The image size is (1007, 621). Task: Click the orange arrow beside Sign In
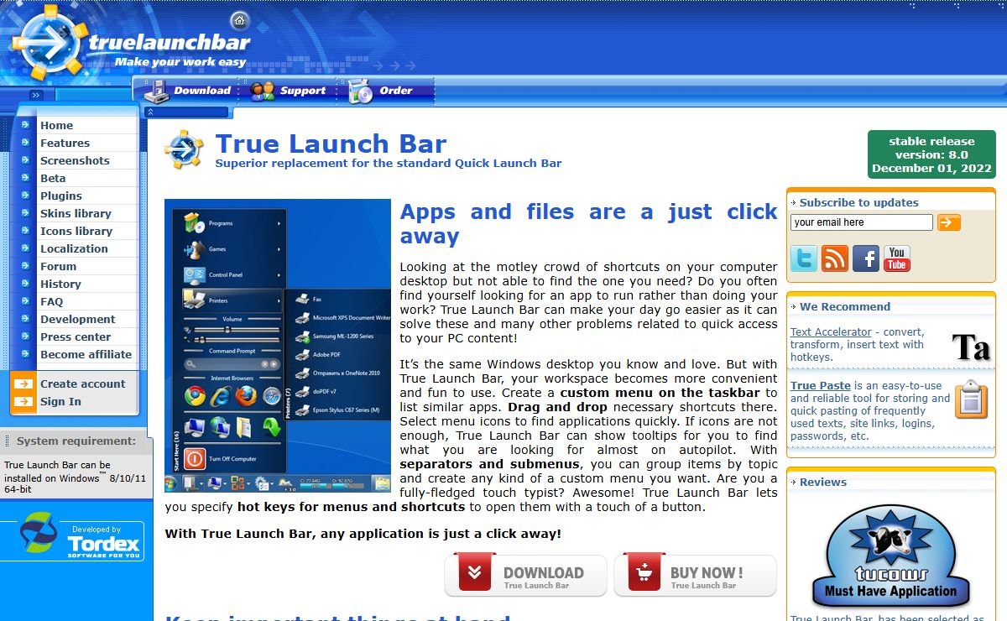pos(23,401)
